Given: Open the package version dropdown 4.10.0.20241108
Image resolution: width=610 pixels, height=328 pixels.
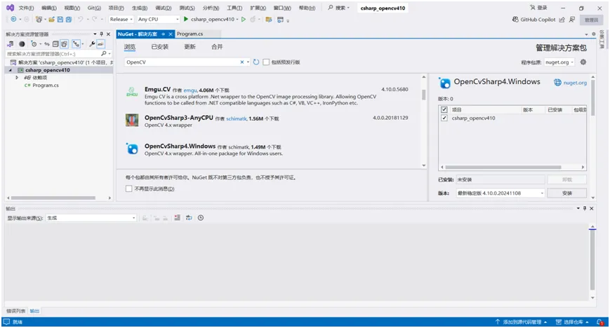Looking at the screenshot, I should (x=500, y=193).
